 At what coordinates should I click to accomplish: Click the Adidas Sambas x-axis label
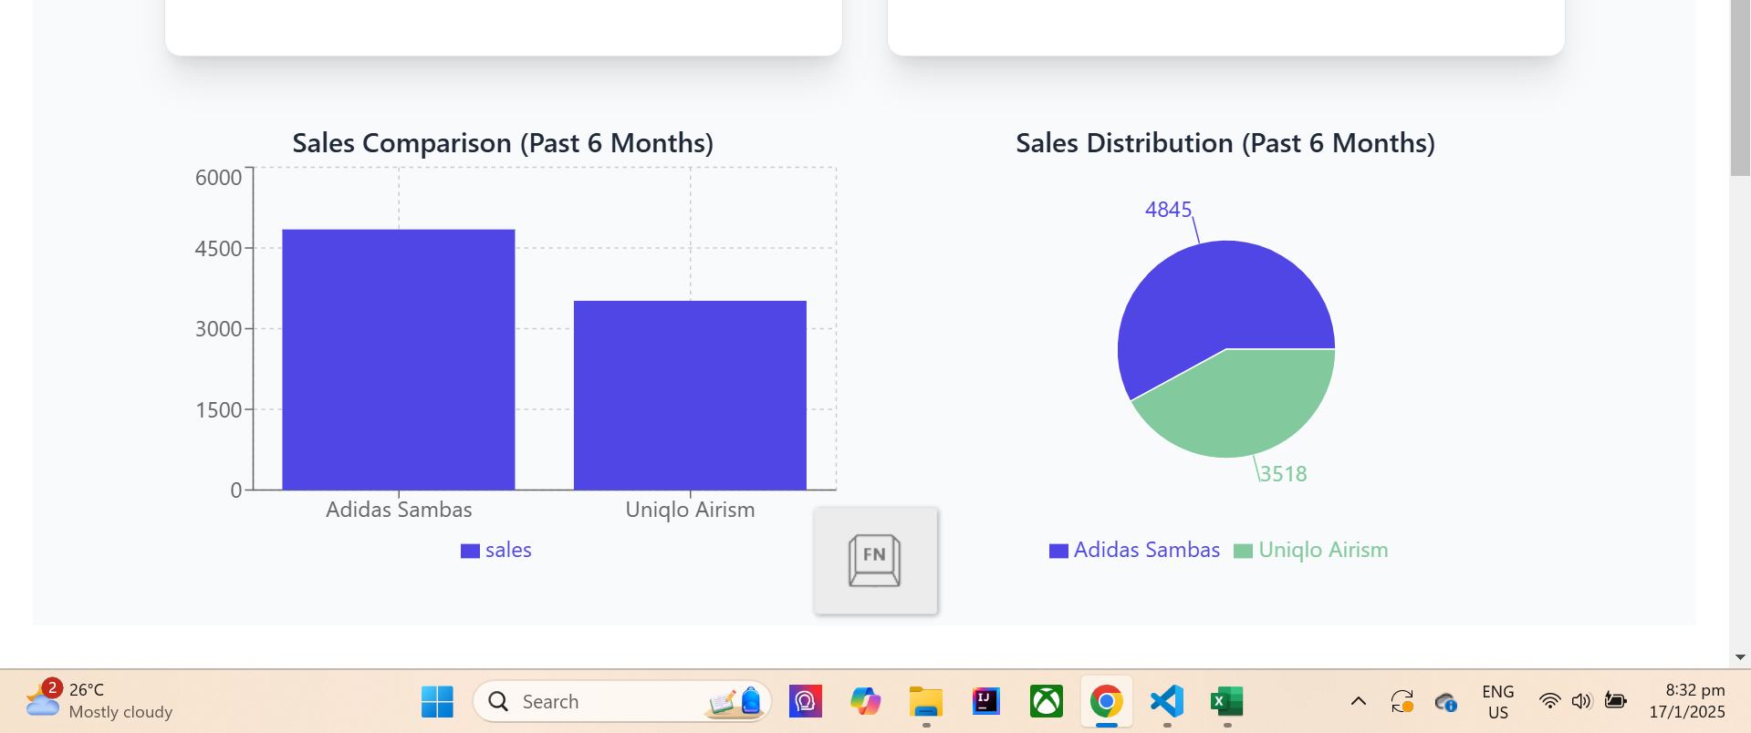(x=399, y=510)
